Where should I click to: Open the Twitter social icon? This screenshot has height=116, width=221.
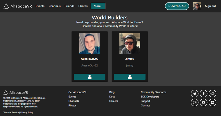coord(195,93)
